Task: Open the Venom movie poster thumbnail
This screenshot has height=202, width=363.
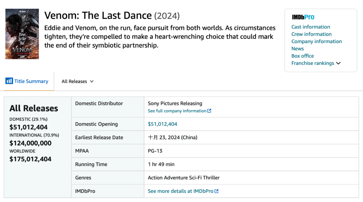Action: (x=22, y=34)
